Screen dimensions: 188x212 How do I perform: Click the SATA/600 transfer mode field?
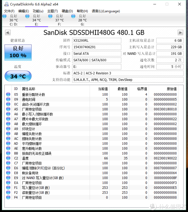[97, 60]
